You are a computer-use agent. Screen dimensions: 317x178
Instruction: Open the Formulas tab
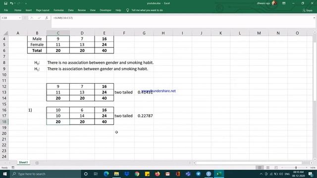tap(58, 10)
